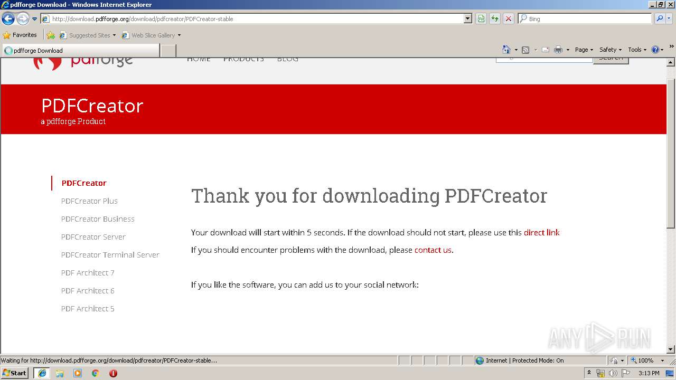Click the red Stop loading icon
The width and height of the screenshot is (676, 380).
tap(509, 18)
